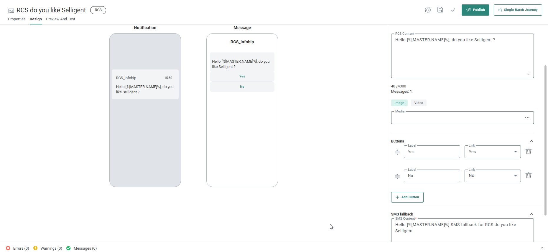Open the settings gear icon
The width and height of the screenshot is (548, 252).
pyautogui.click(x=427, y=10)
